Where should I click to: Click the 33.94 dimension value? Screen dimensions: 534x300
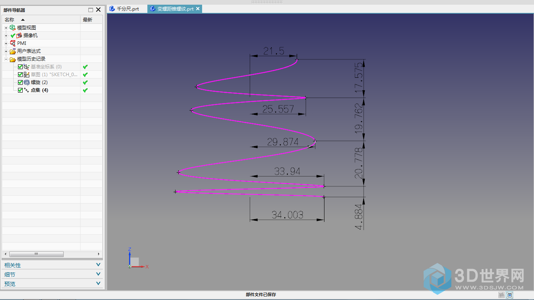(x=287, y=171)
